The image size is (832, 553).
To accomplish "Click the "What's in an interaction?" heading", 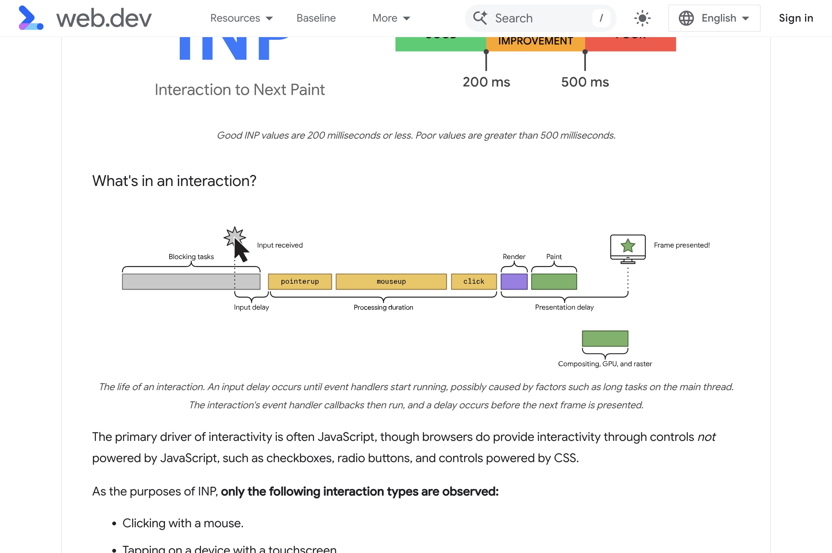I will tap(174, 181).
